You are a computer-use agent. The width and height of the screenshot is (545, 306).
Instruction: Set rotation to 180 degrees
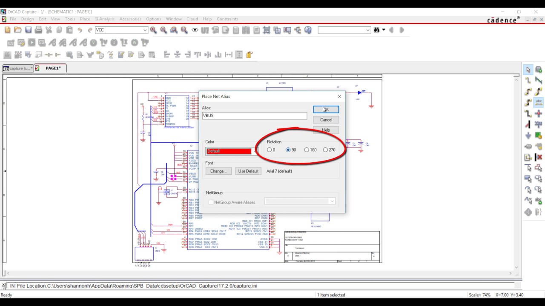click(x=311, y=150)
